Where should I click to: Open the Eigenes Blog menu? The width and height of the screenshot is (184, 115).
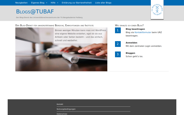click(38, 3)
